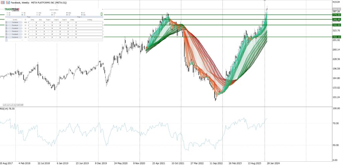Viewport: 343px width, 165px height.
Task: Click the chart icon next to Facebook title
Action: pyautogui.click(x=8, y=2)
